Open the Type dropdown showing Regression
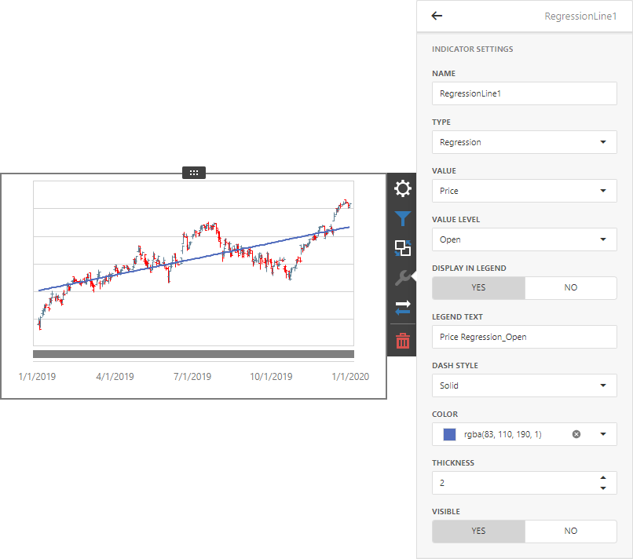The width and height of the screenshot is (633, 559). (524, 142)
